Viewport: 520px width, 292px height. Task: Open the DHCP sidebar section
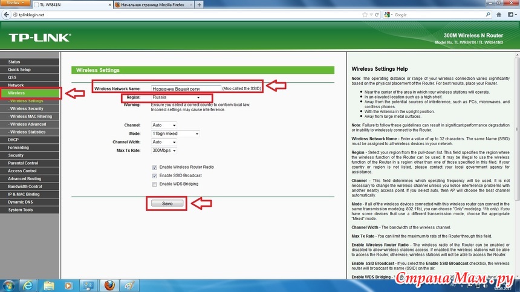point(30,140)
